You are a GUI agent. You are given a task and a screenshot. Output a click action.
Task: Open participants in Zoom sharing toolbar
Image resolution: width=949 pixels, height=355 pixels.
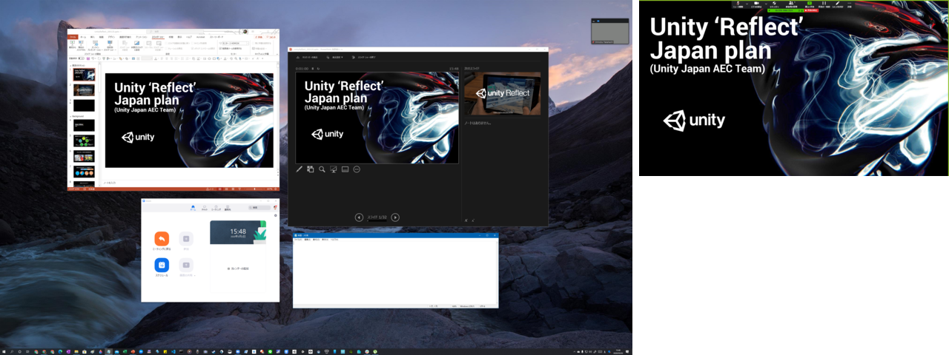(x=791, y=4)
